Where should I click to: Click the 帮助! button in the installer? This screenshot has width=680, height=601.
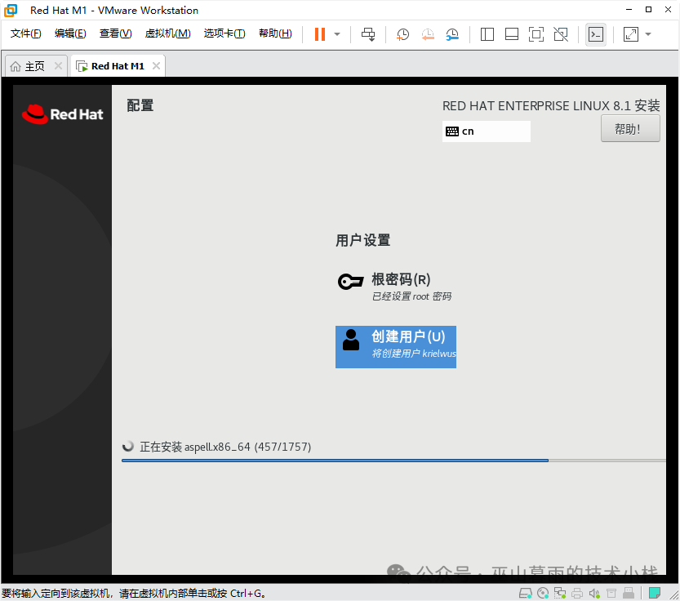click(629, 127)
